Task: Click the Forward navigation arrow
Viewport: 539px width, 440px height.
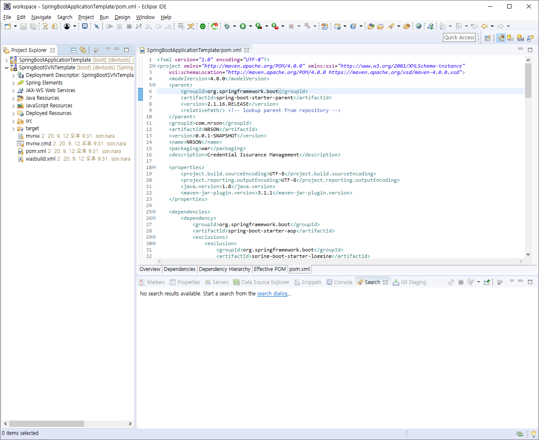Action: tap(500, 26)
